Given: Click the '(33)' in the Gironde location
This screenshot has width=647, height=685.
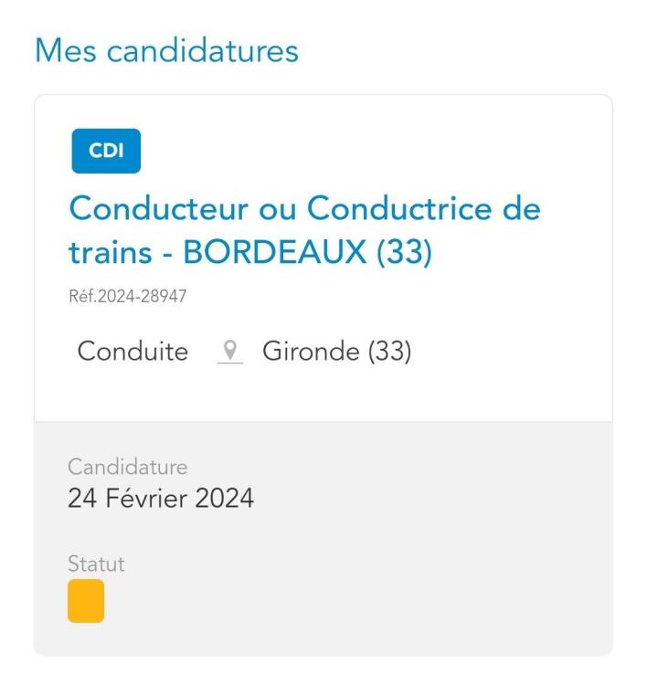Looking at the screenshot, I should (390, 352).
